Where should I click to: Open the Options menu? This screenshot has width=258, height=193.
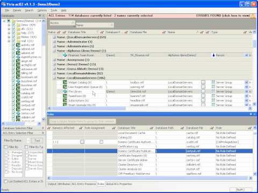(42, 10)
